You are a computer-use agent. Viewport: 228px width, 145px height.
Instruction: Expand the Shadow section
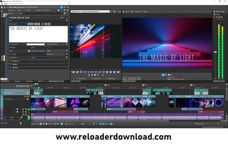10,67
